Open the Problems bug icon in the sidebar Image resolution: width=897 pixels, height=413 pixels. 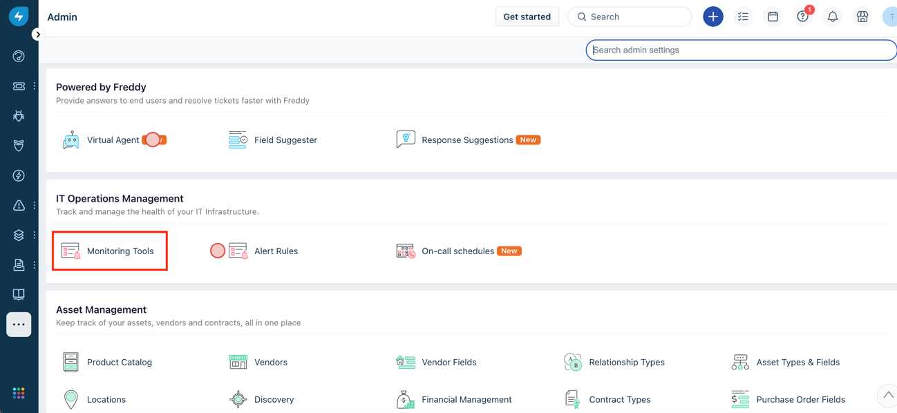(x=17, y=115)
